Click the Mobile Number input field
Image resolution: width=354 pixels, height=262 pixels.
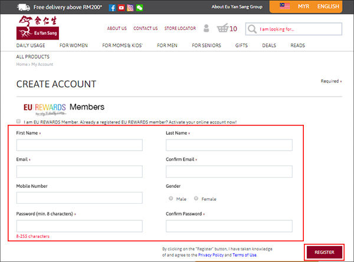click(x=80, y=198)
